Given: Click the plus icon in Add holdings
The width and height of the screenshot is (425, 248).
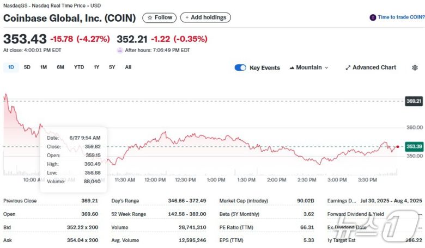Looking at the screenshot, I should click(187, 17).
